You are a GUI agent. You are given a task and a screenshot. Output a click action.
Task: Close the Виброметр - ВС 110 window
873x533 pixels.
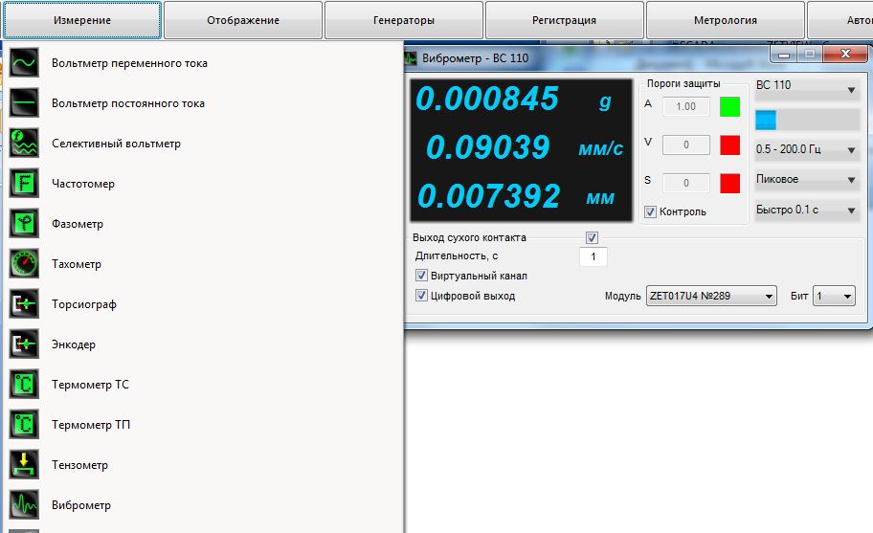846,54
